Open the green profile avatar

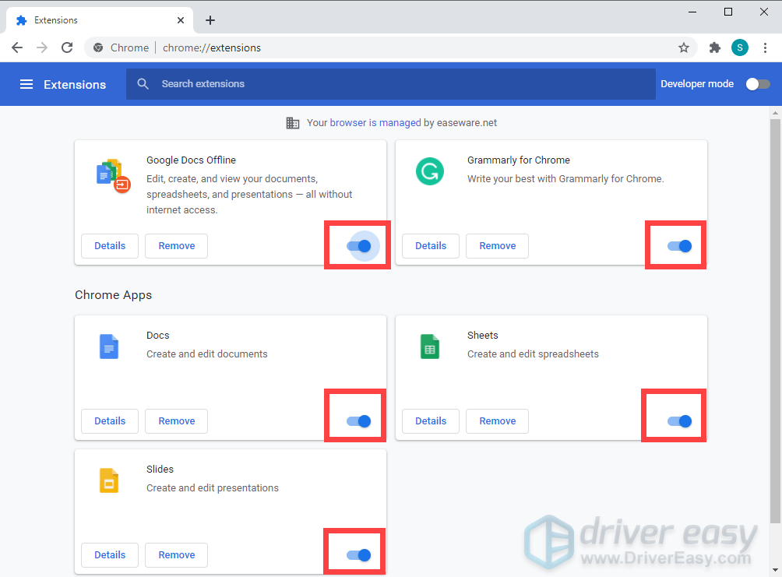[x=739, y=47]
